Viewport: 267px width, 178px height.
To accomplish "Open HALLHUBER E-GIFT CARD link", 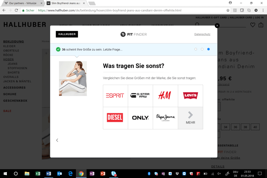I will click(x=211, y=17).
